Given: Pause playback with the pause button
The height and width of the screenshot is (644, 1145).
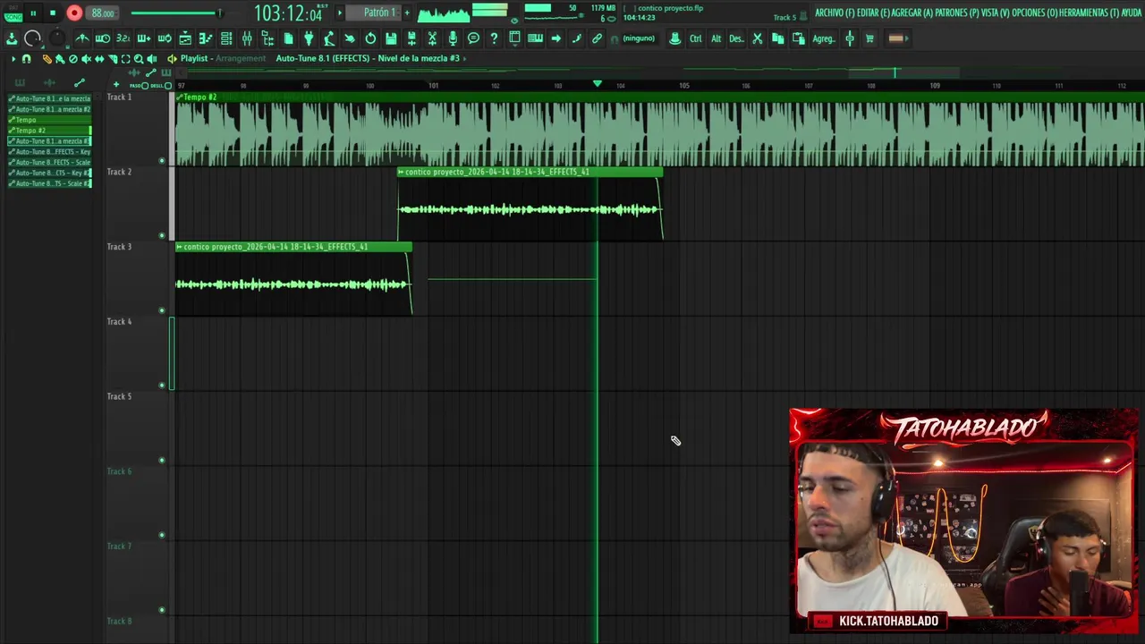Looking at the screenshot, I should pos(33,13).
